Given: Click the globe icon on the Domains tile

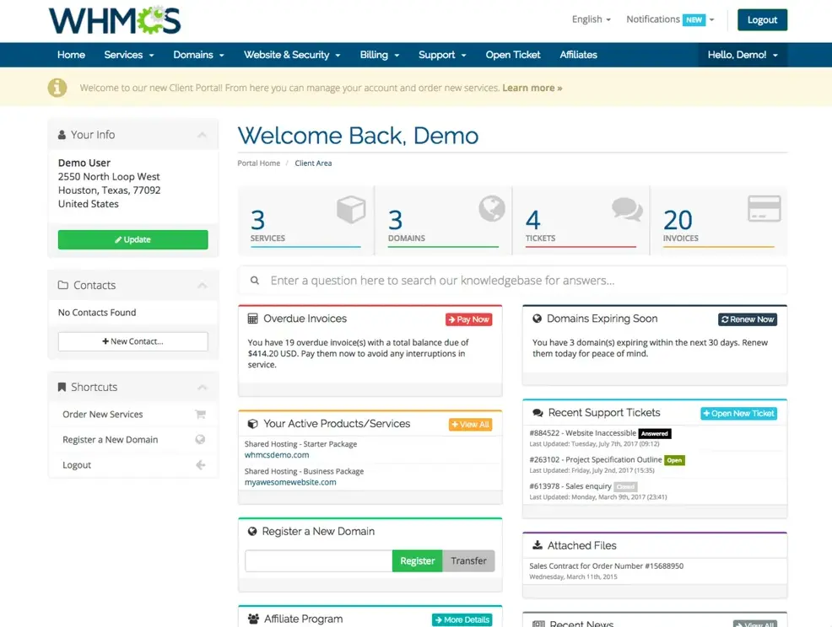Looking at the screenshot, I should pyautogui.click(x=491, y=208).
